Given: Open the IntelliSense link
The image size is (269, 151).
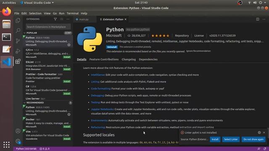Looking at the screenshot, I should coord(98,75).
